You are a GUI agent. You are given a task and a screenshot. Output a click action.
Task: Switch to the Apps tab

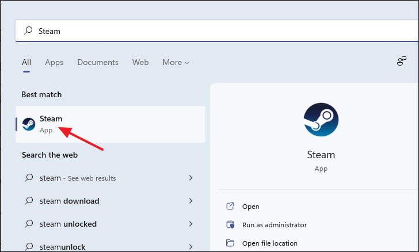[x=54, y=63]
